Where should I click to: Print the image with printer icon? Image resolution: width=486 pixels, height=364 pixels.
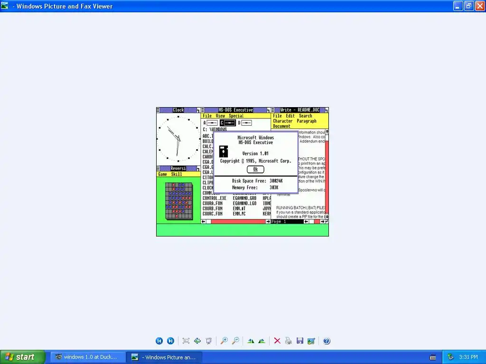(x=289, y=341)
